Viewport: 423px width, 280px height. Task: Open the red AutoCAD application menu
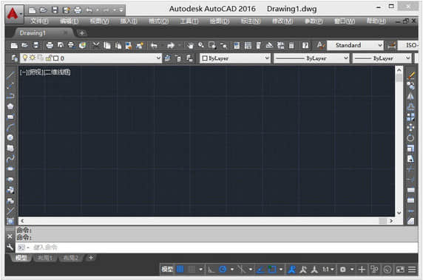(14, 14)
